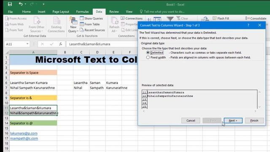Click From Web import icon

pyautogui.click(x=7, y=24)
